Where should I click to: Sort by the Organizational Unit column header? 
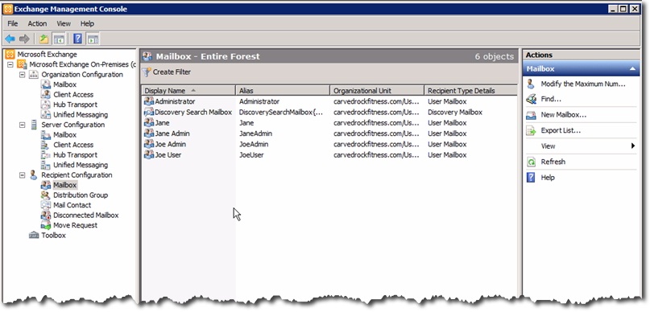pyautogui.click(x=377, y=91)
